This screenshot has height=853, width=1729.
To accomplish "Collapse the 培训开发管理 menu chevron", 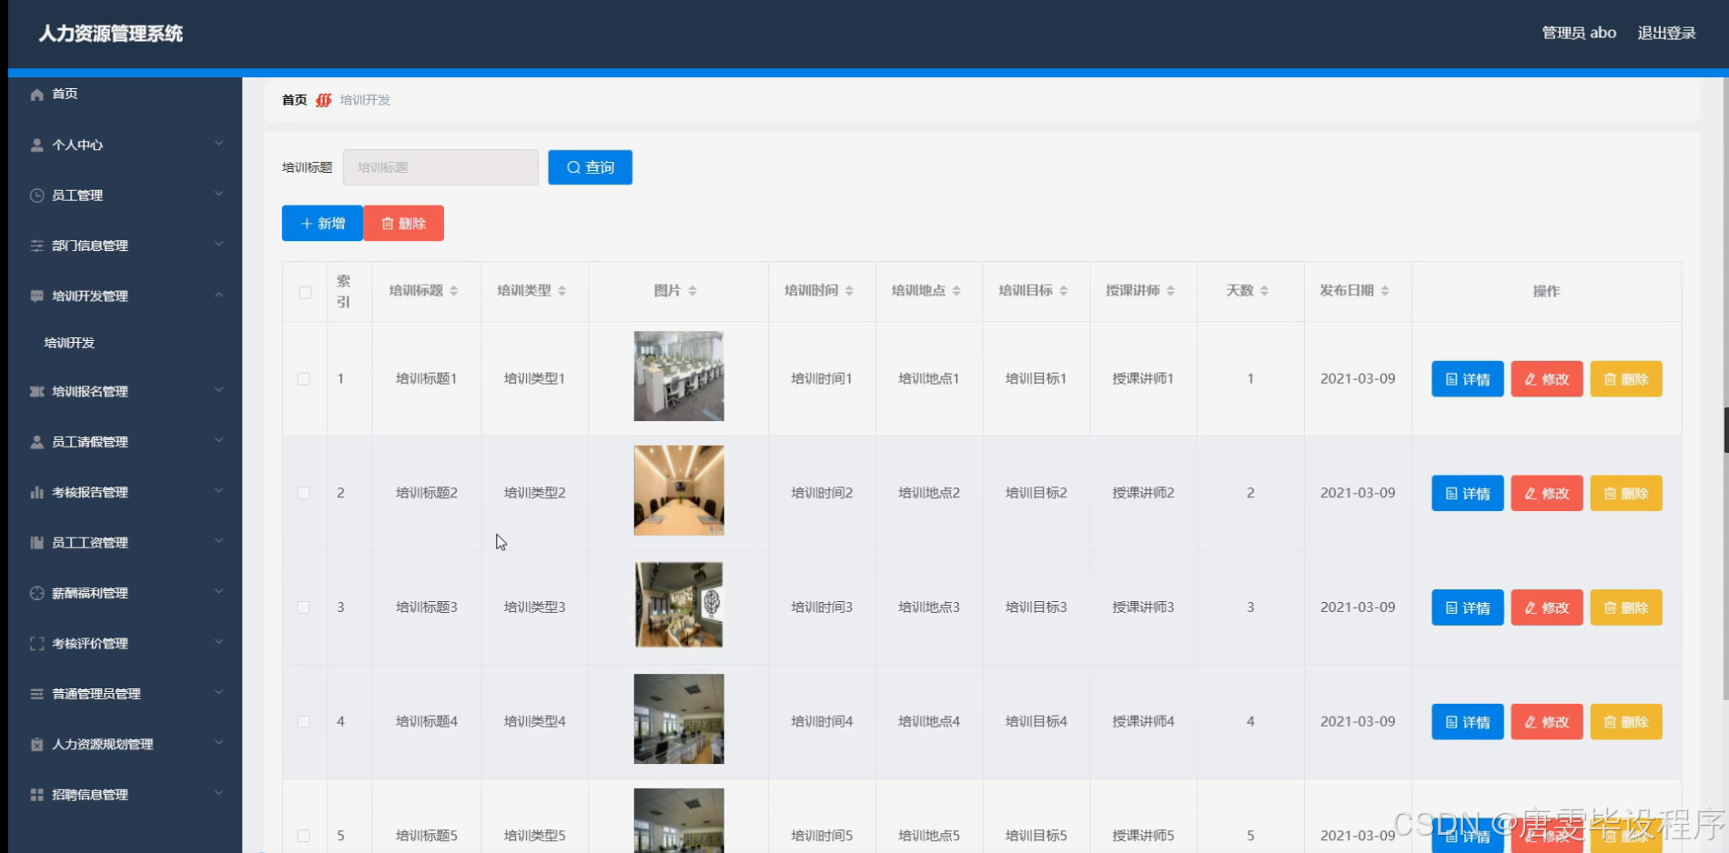I will (x=218, y=296).
